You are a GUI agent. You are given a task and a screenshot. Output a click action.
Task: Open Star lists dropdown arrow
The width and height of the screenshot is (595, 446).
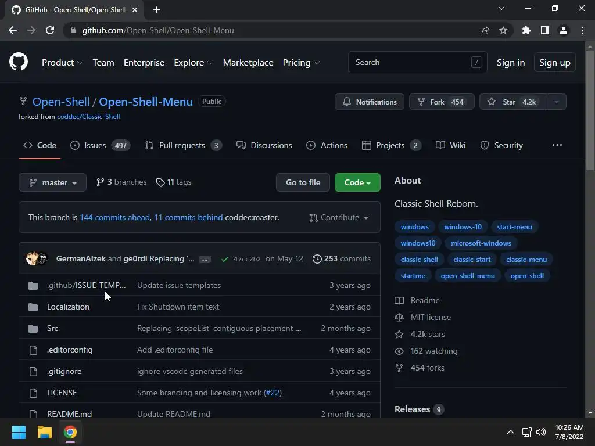557,102
